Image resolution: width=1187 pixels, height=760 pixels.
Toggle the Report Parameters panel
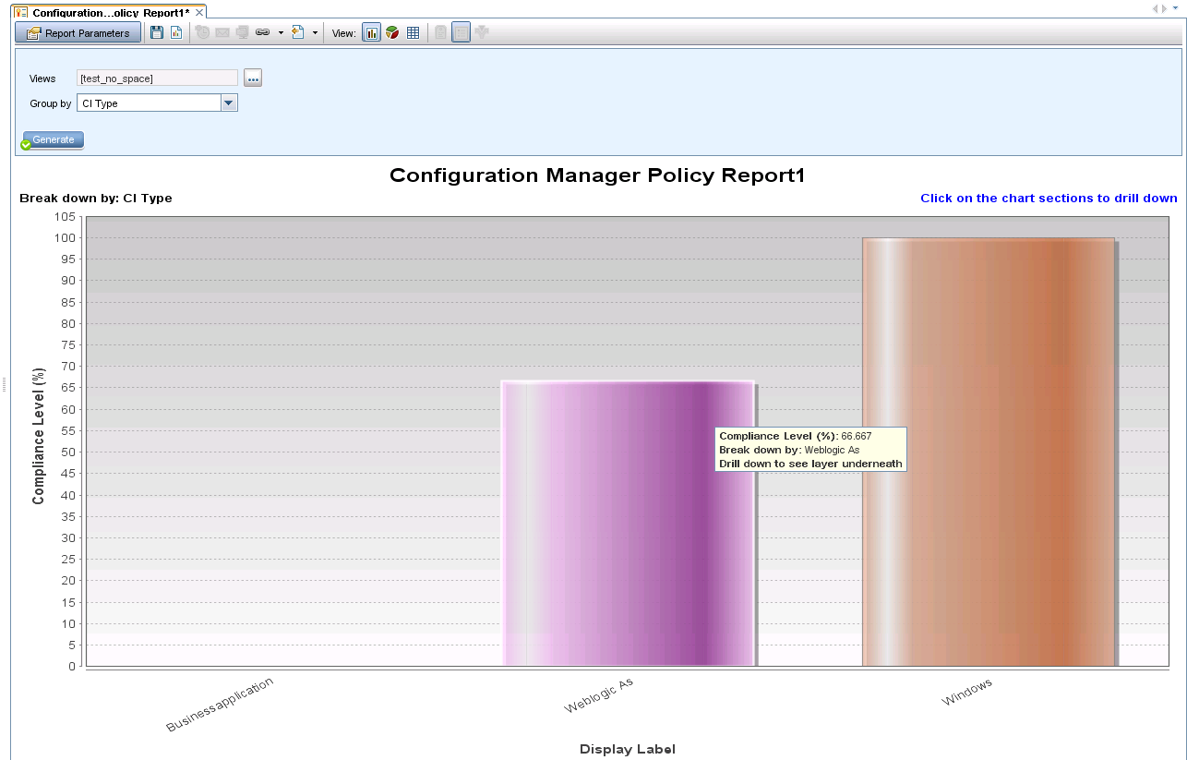click(x=78, y=33)
